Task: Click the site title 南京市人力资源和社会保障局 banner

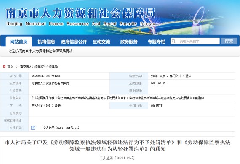Action: click(x=81, y=13)
